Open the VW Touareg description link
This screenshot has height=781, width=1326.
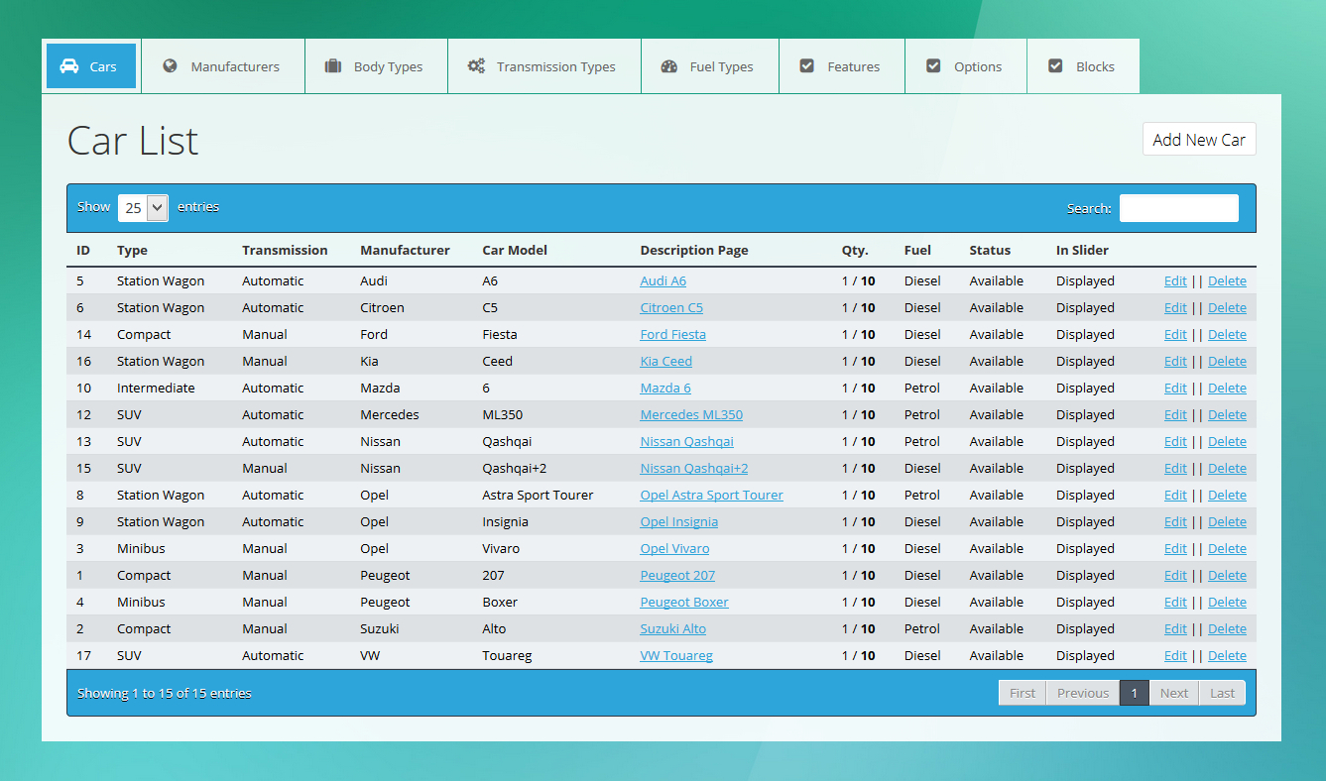(676, 655)
